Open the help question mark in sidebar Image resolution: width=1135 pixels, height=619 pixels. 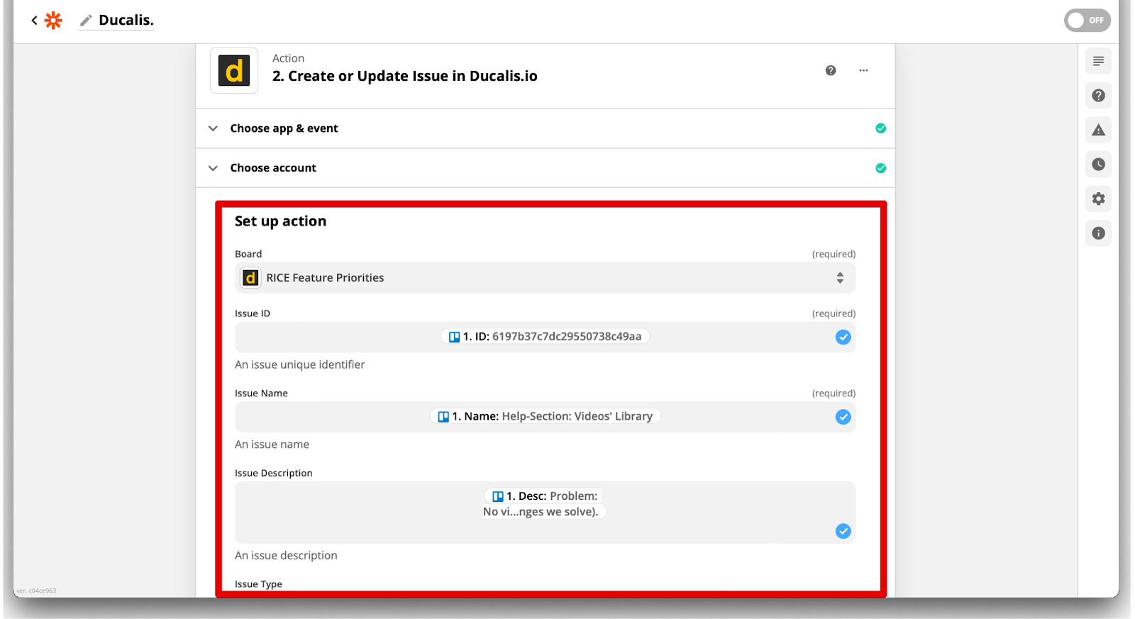pos(1098,96)
